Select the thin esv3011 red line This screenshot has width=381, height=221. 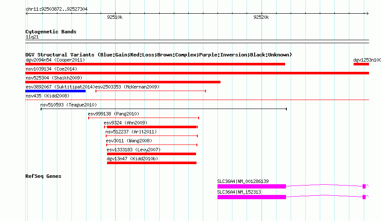152,145
